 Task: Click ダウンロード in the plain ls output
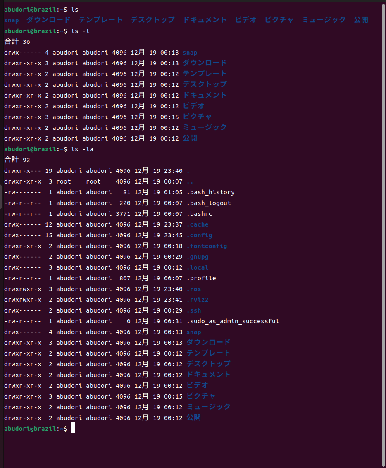(49, 20)
